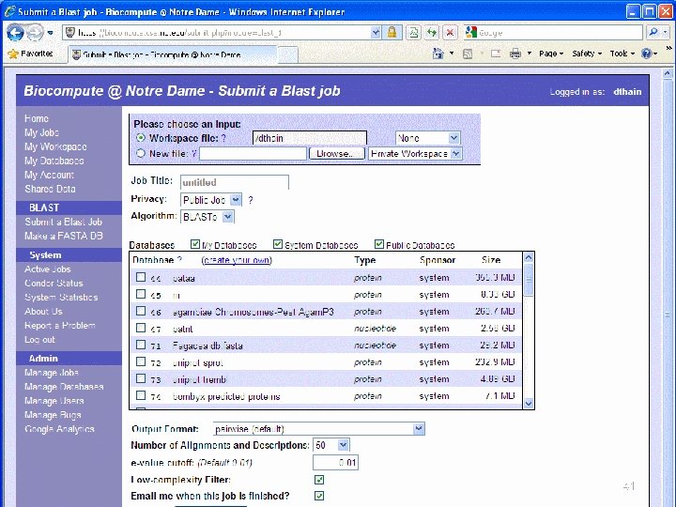The image size is (676, 507).
Task: Click the Help question mark icon in toolbar
Action: [646, 54]
